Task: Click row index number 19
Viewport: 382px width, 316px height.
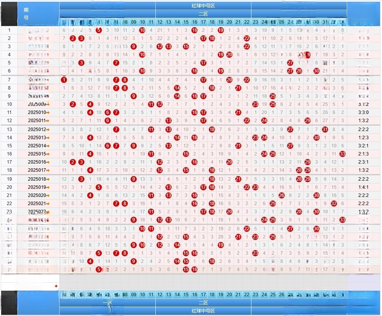Action: 9,179
